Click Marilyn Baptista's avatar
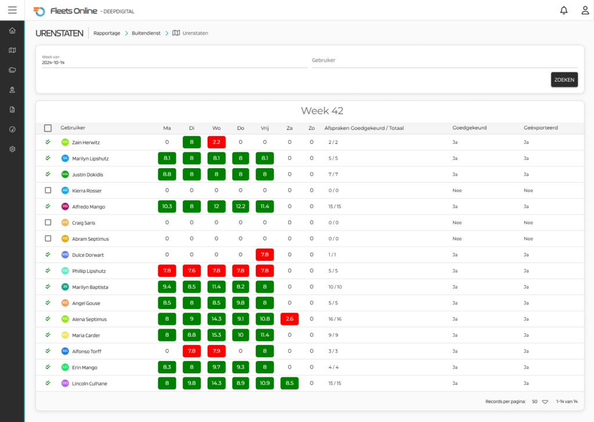 coord(65,287)
